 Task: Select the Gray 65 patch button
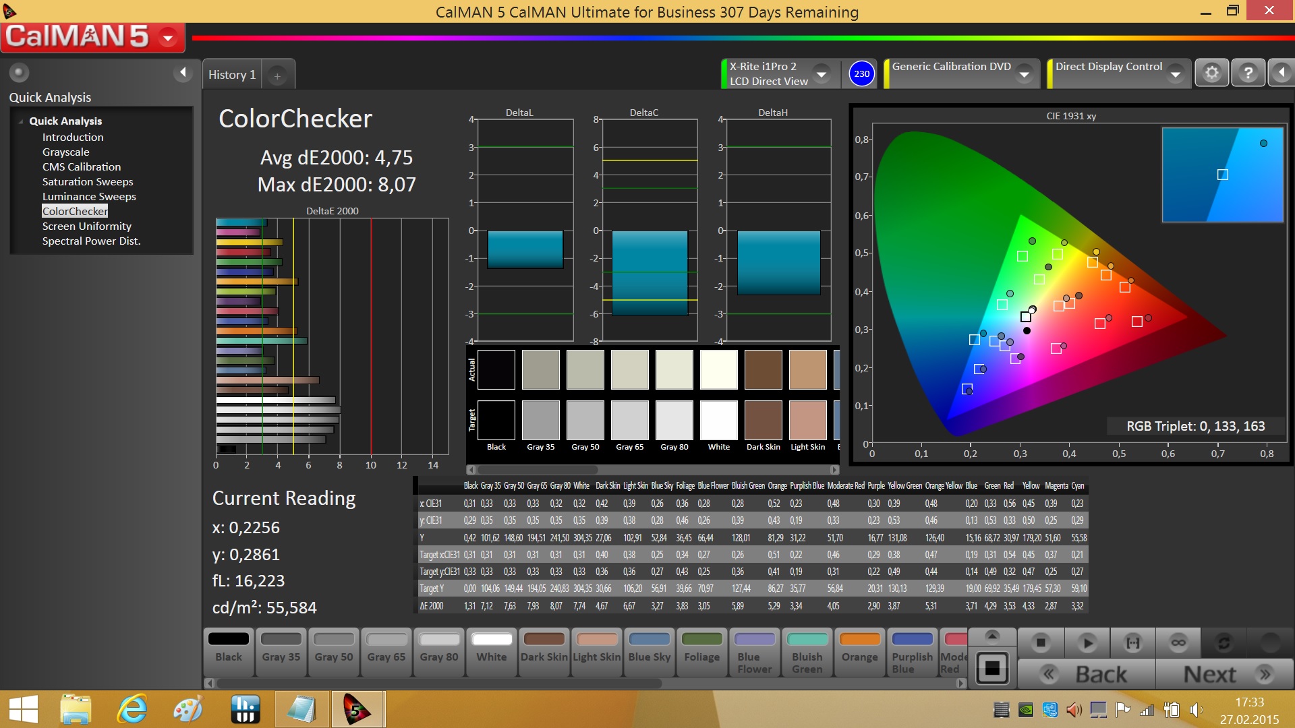(x=386, y=652)
